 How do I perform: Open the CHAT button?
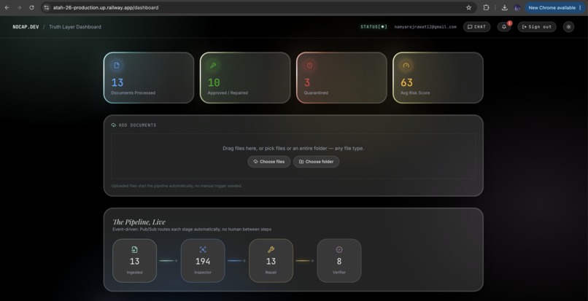tap(476, 27)
